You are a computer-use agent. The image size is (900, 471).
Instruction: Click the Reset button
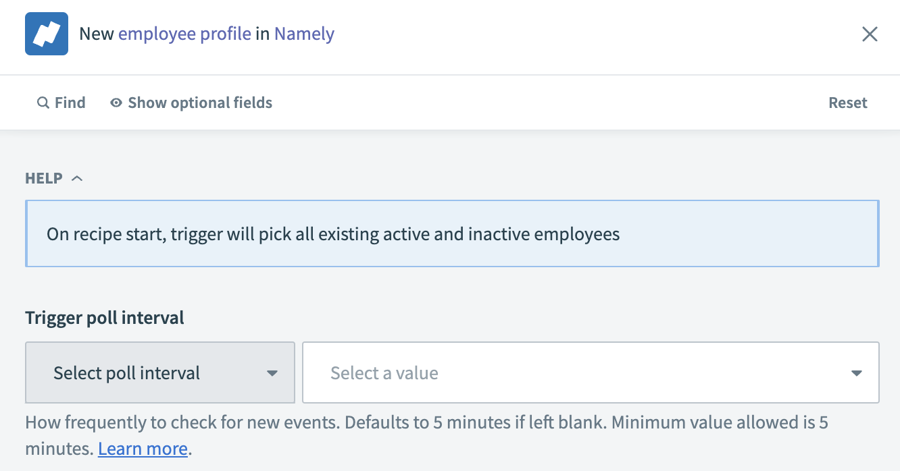pyautogui.click(x=848, y=102)
